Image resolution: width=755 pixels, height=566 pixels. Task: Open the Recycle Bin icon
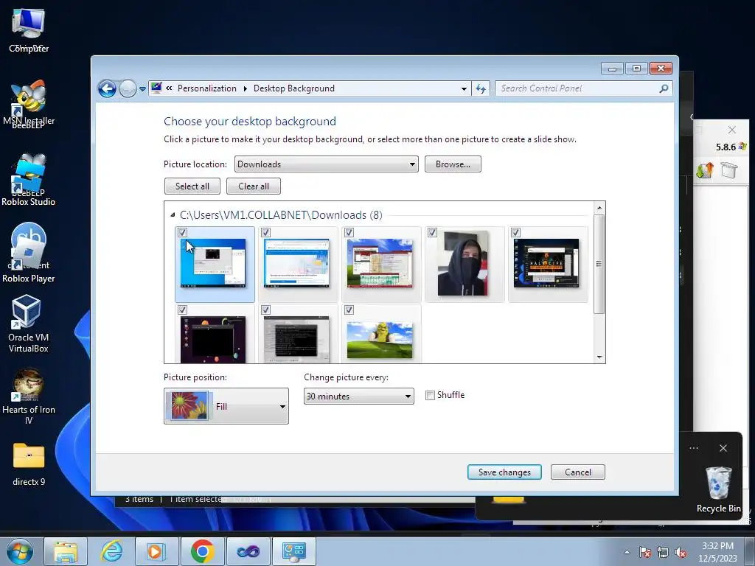(718, 489)
